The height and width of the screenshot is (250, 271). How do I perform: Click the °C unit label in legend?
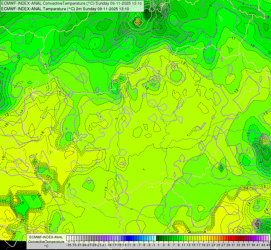point(46,246)
